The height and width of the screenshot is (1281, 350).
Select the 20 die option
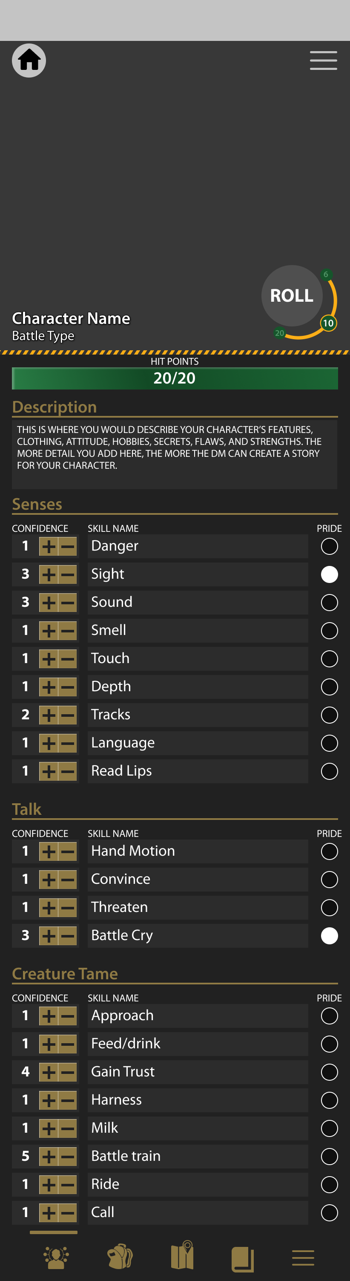click(x=279, y=333)
